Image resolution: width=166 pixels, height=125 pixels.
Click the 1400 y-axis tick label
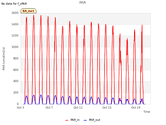[15, 24]
